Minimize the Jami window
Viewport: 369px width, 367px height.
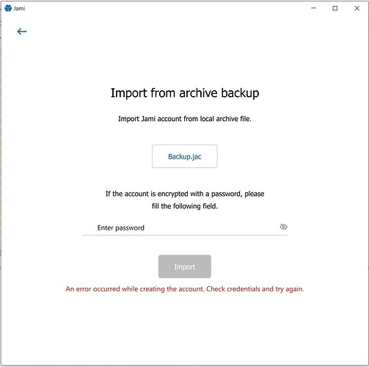(313, 8)
